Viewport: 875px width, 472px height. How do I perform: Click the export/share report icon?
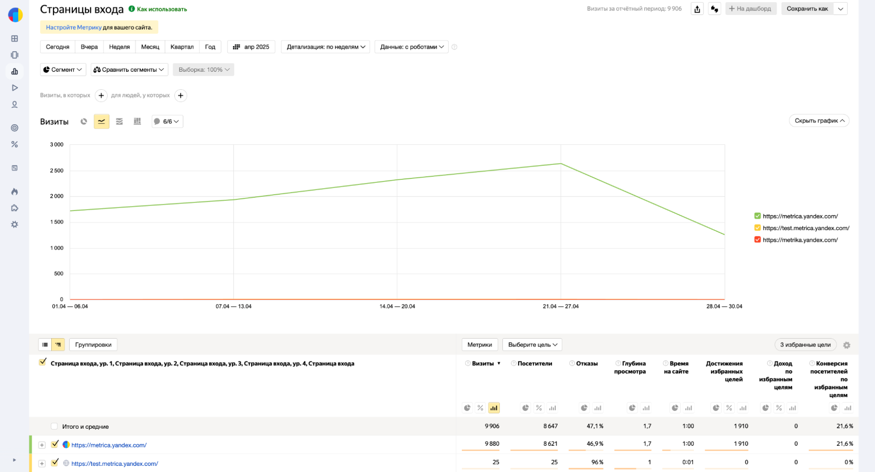point(697,9)
